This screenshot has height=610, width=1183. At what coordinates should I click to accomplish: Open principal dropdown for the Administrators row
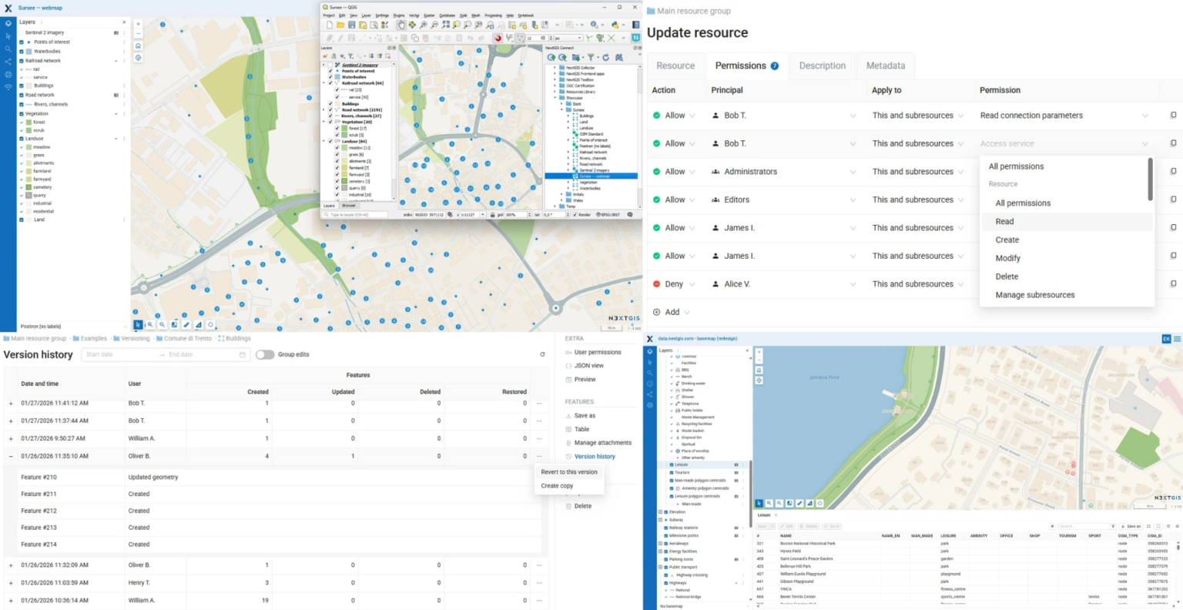(784, 172)
